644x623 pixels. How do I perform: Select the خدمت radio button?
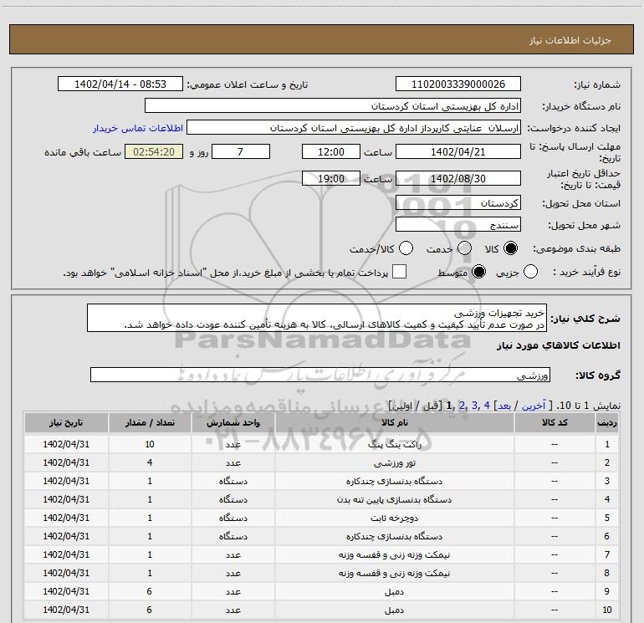464,248
